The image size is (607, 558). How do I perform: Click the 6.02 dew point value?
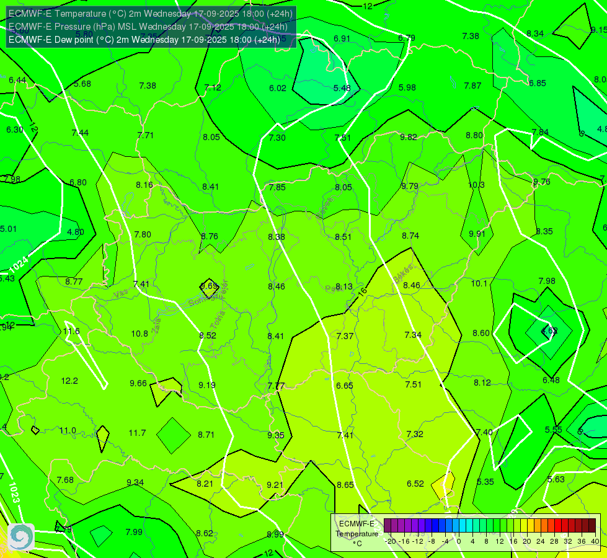[x=278, y=88]
